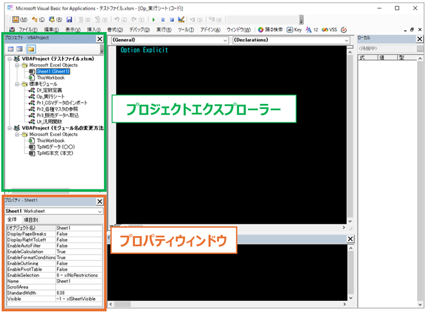
Task: Stop execution with the Reset square icon
Action: [172, 19]
